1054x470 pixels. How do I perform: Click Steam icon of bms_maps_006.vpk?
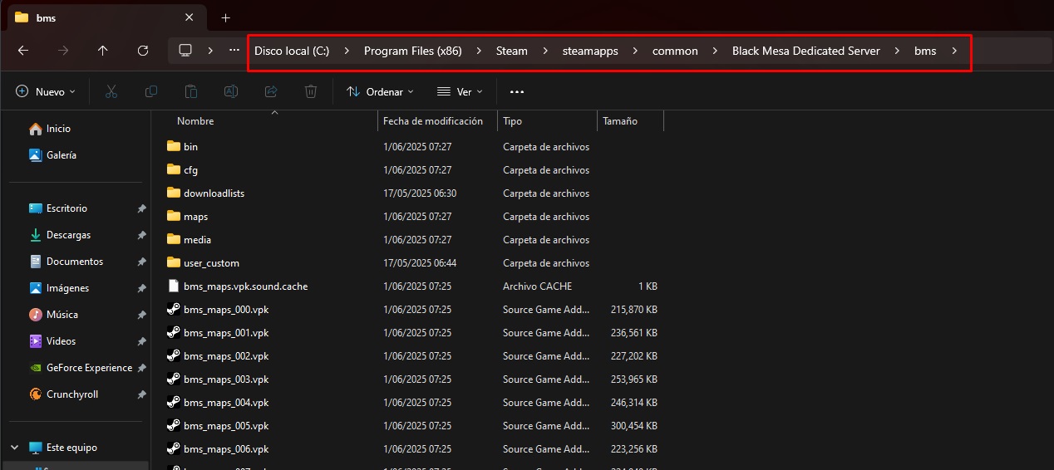click(173, 449)
